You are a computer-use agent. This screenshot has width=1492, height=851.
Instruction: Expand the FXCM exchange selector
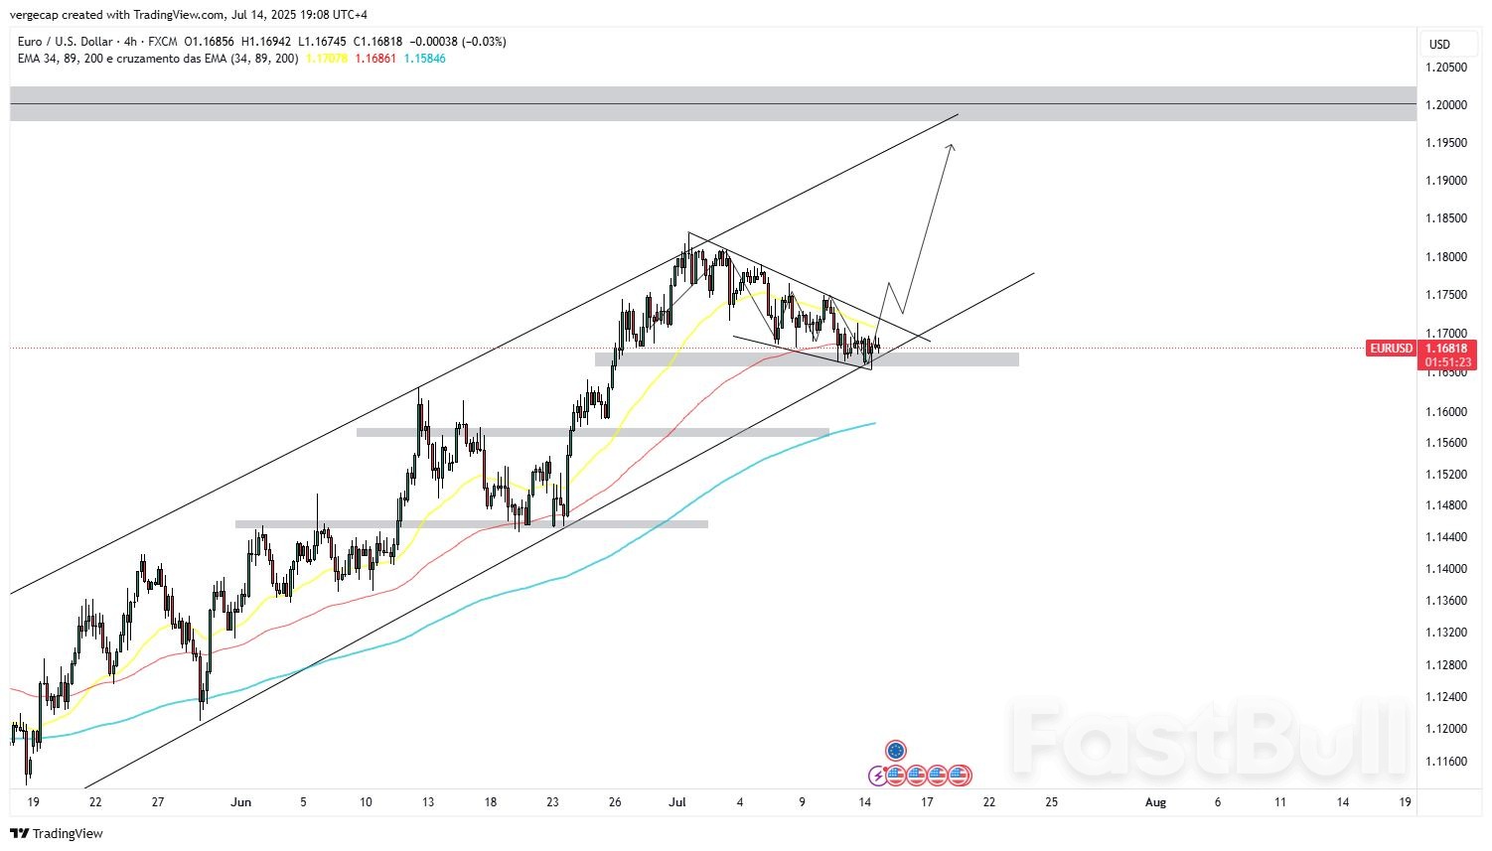pos(164,42)
